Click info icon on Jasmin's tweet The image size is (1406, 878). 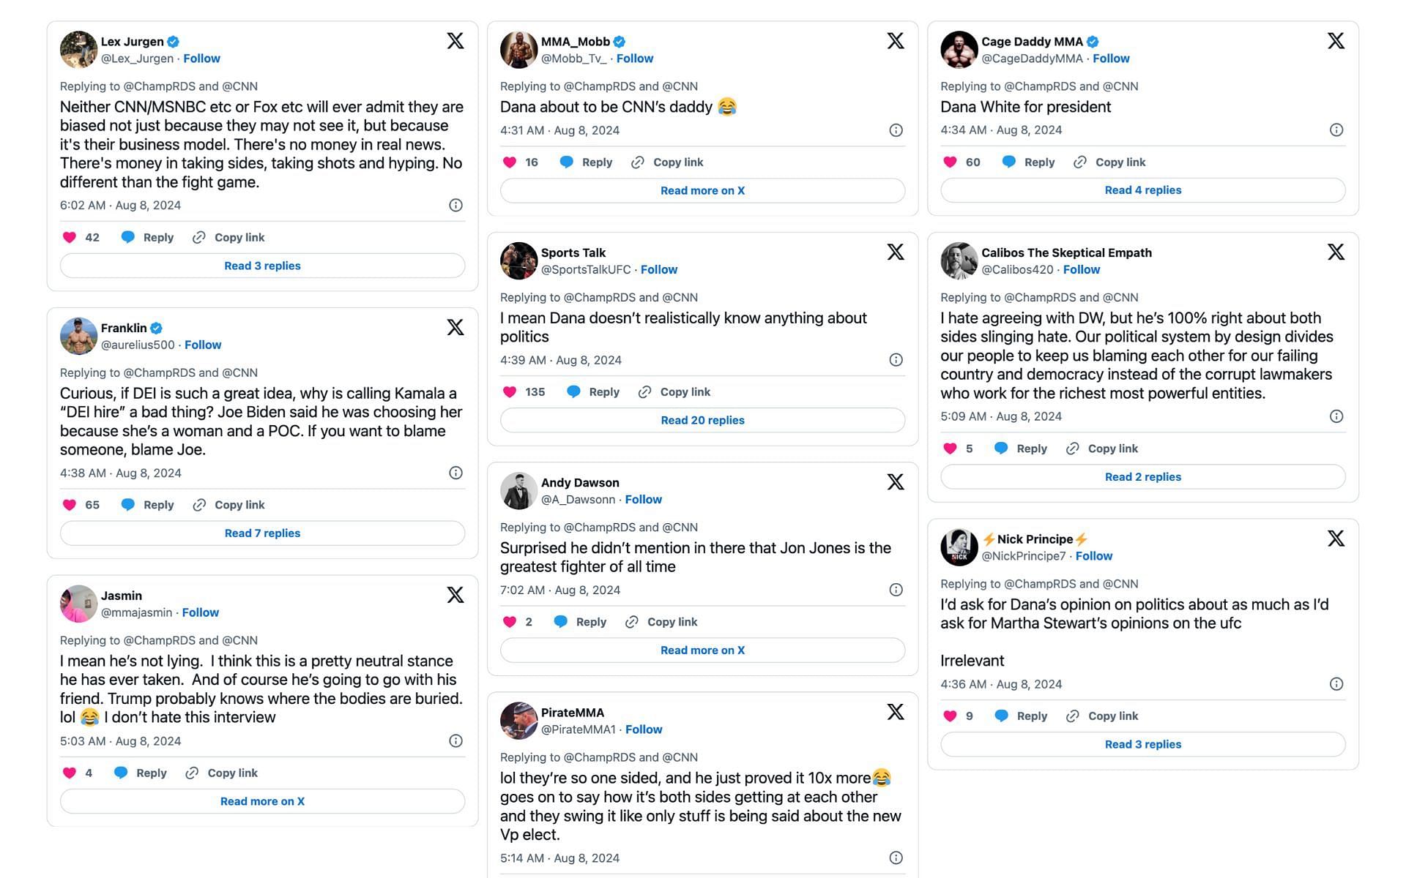pos(455,741)
